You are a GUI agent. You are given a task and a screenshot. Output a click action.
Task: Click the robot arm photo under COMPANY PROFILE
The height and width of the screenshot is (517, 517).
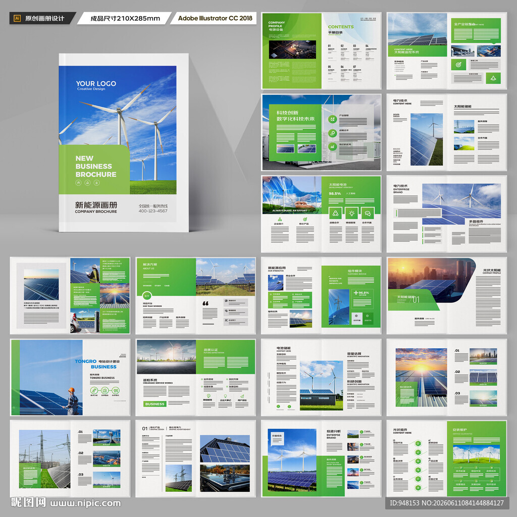click(x=292, y=49)
